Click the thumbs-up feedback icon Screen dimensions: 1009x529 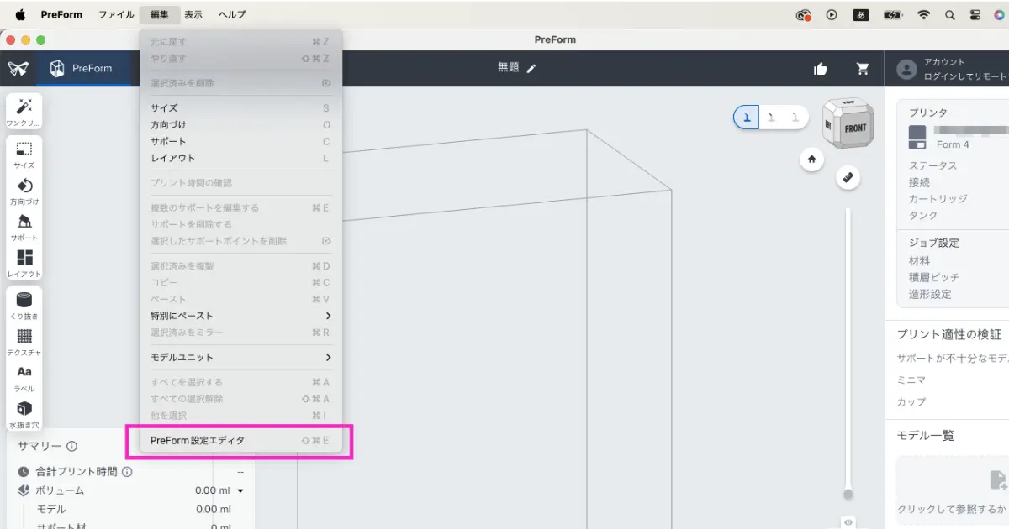(x=821, y=69)
